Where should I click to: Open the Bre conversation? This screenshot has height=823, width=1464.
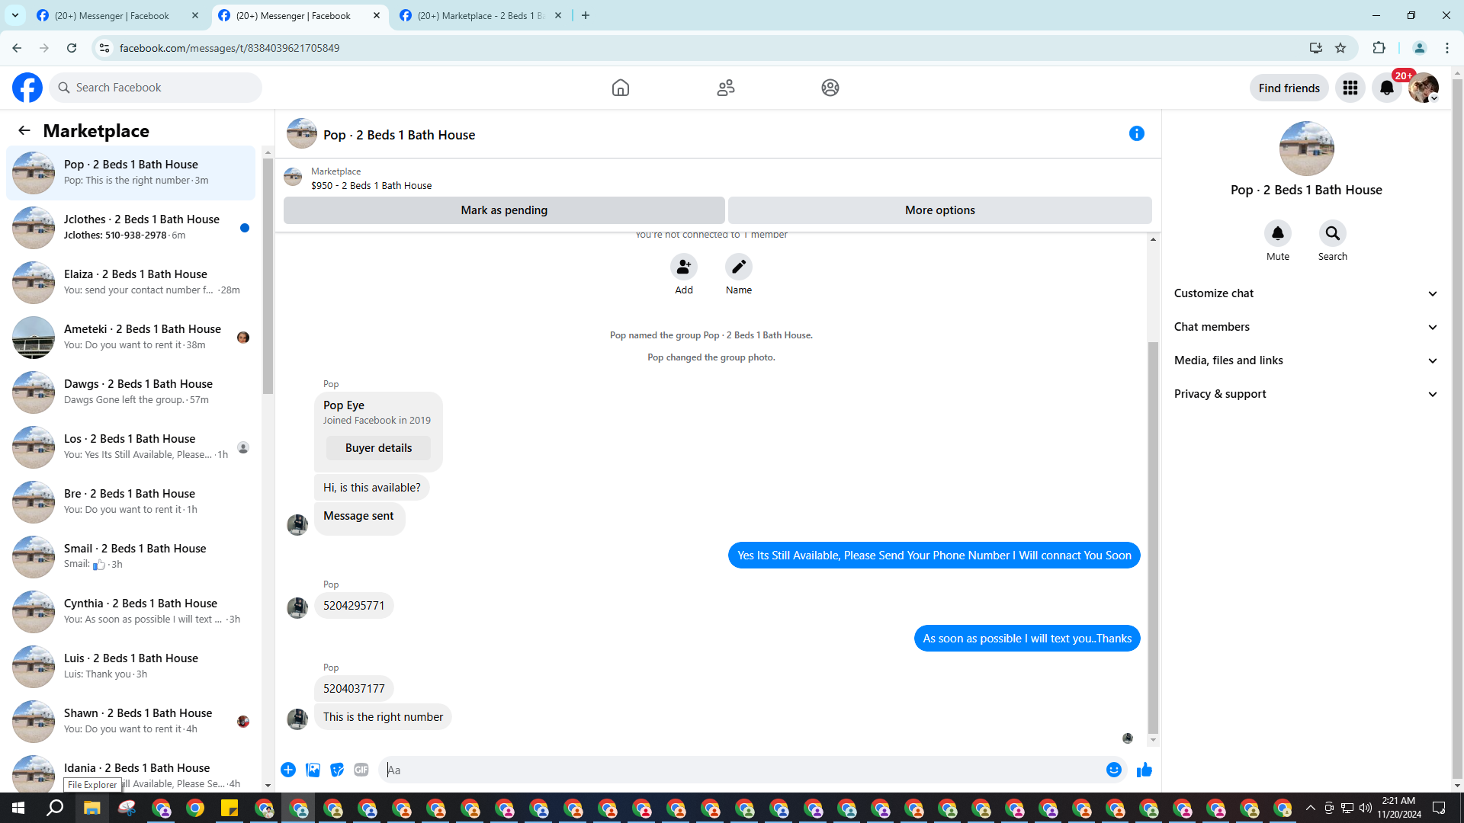pos(131,502)
